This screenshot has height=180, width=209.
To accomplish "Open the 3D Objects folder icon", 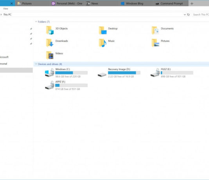I will coord(50,30).
